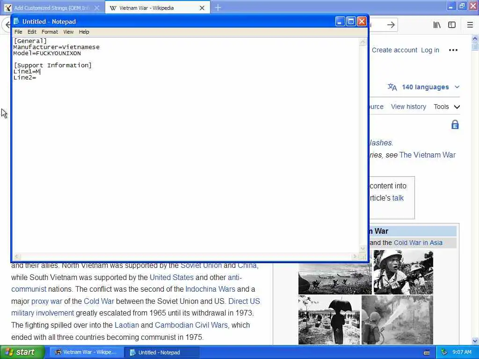479x359 pixels.
Task: Click Log in link on Wikipedia
Action: (430, 50)
